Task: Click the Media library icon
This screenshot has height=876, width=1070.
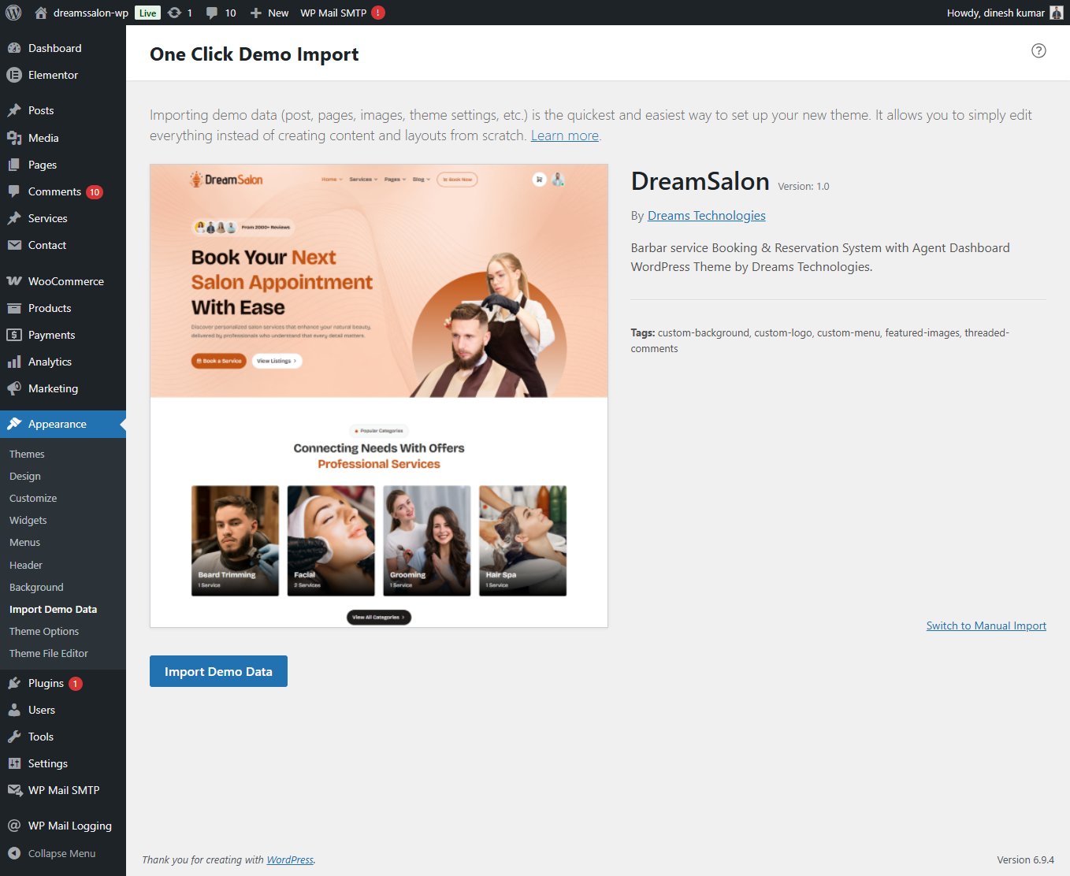Action: [x=14, y=138]
